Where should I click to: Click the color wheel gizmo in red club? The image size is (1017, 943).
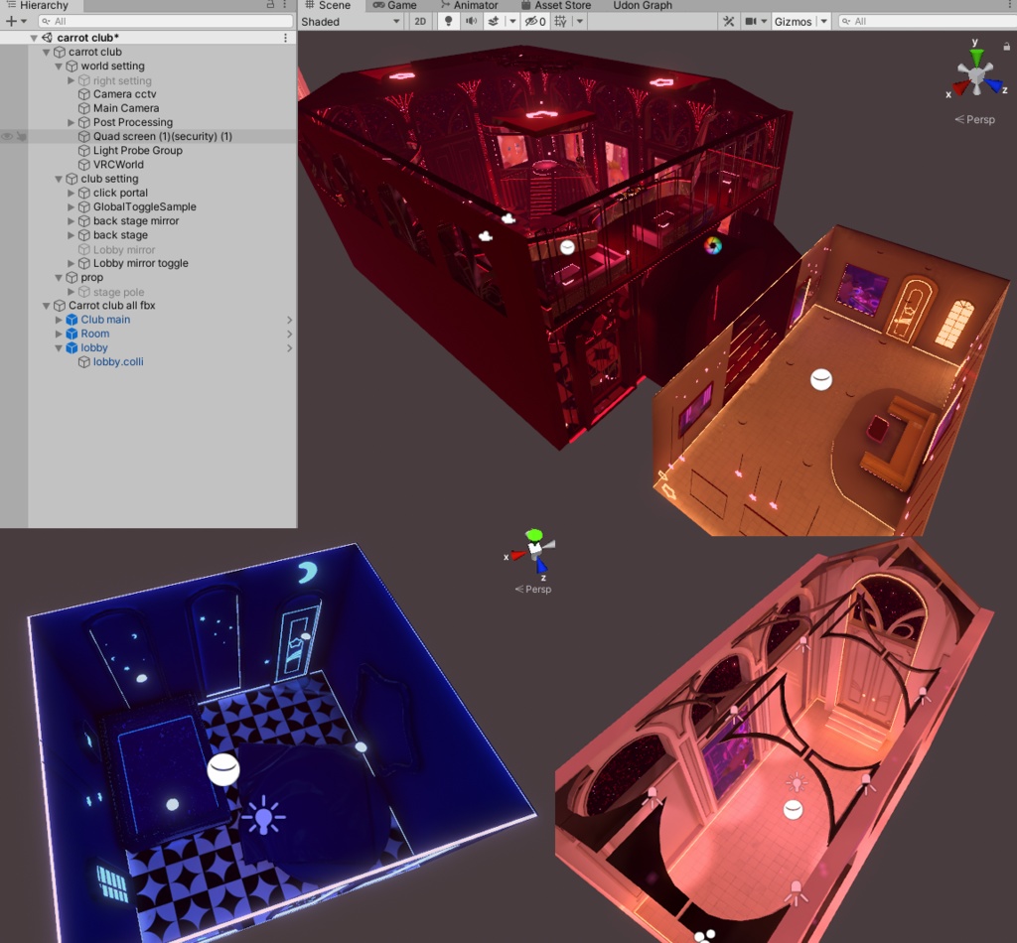pyautogui.click(x=713, y=245)
